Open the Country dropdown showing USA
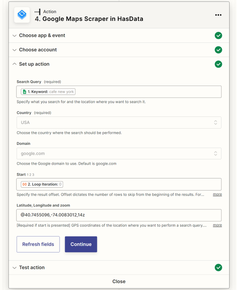 119,122
